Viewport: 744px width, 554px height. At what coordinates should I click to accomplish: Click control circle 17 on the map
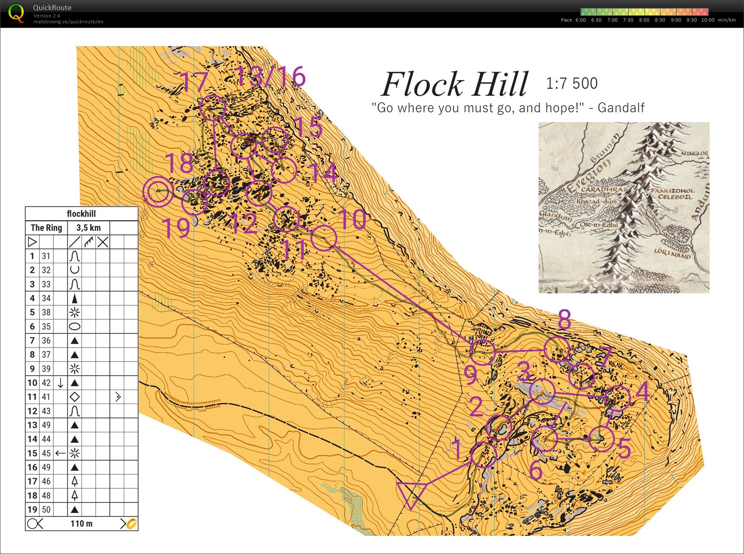pos(212,108)
